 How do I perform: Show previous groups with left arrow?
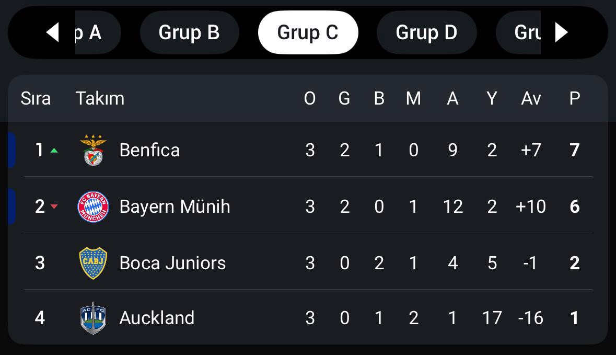[x=53, y=32]
